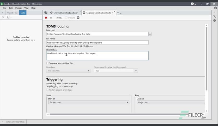Screen dimensions: 218x126
Task: Open the dropdown arrow beside plus icon
Action: tap(121, 14)
